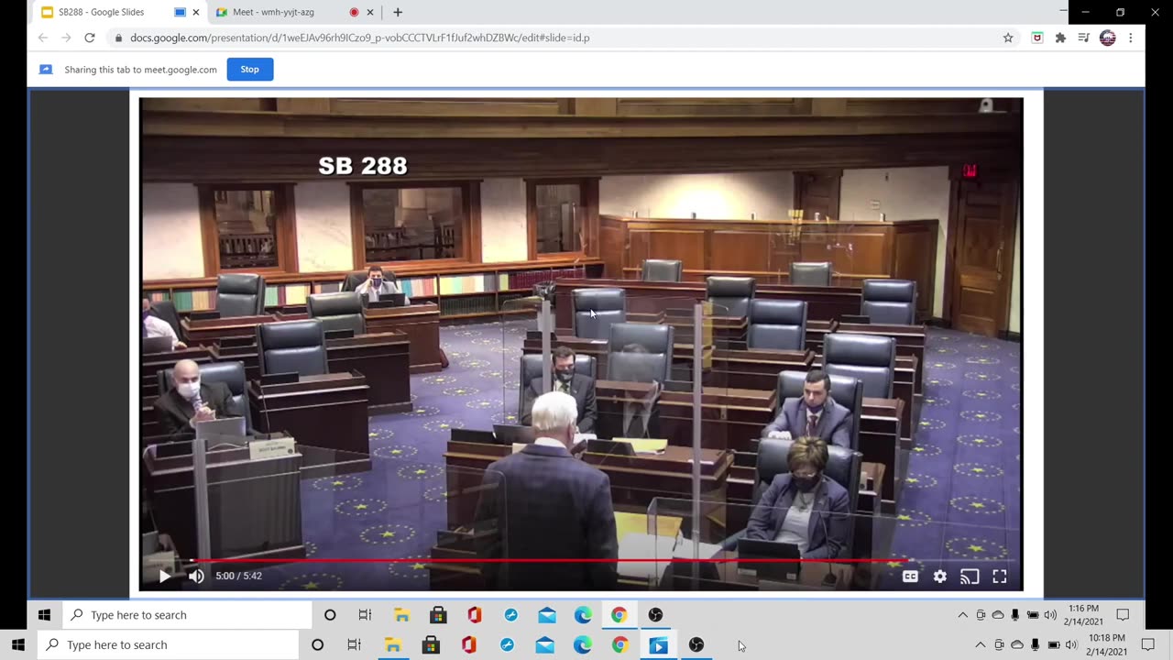Go back to the previous page
1173x660 pixels.
42,38
